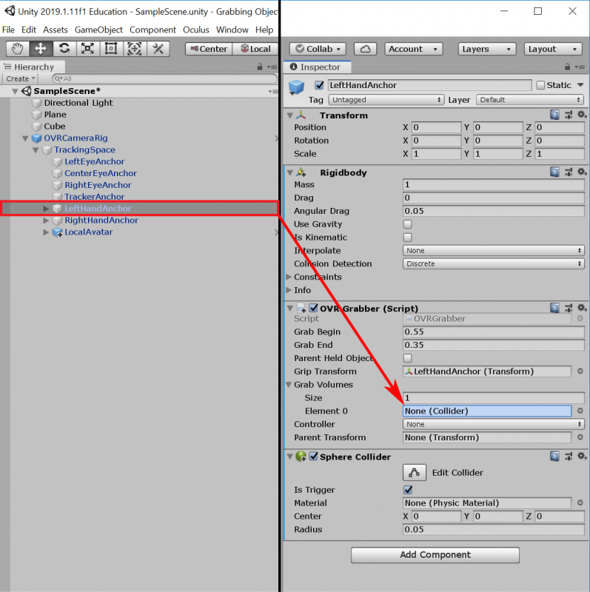Open Collision Detection dropdown

point(493,263)
